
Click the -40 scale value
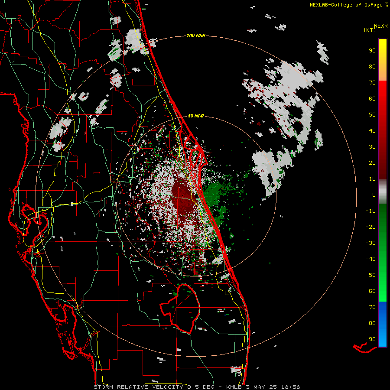[x=370, y=259]
